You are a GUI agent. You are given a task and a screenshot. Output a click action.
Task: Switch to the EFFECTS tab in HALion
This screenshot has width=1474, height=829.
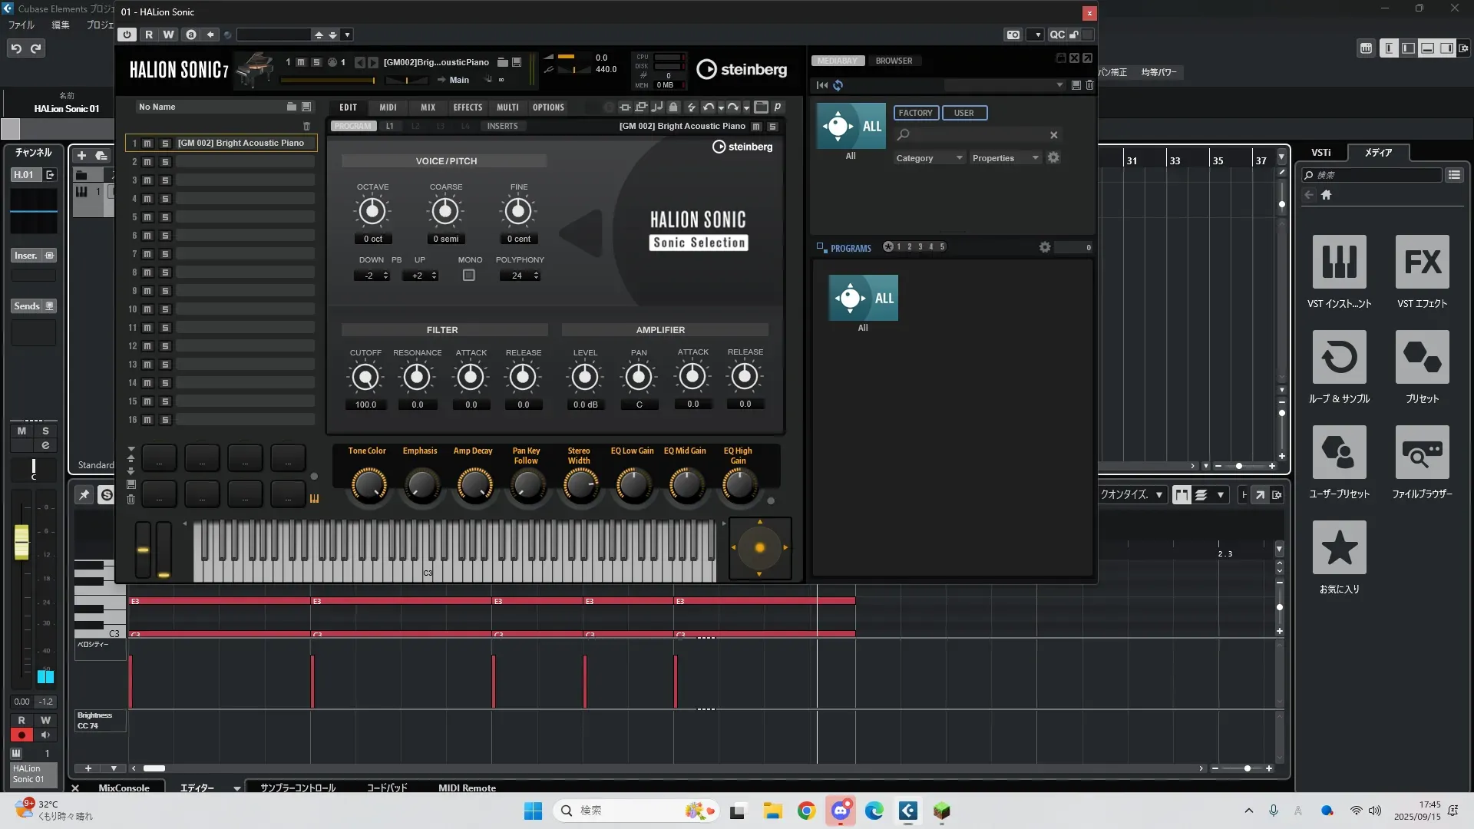coord(468,107)
